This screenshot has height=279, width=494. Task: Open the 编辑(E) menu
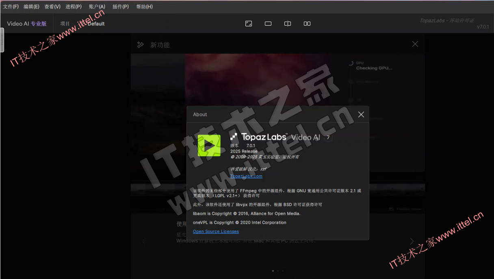[31, 7]
